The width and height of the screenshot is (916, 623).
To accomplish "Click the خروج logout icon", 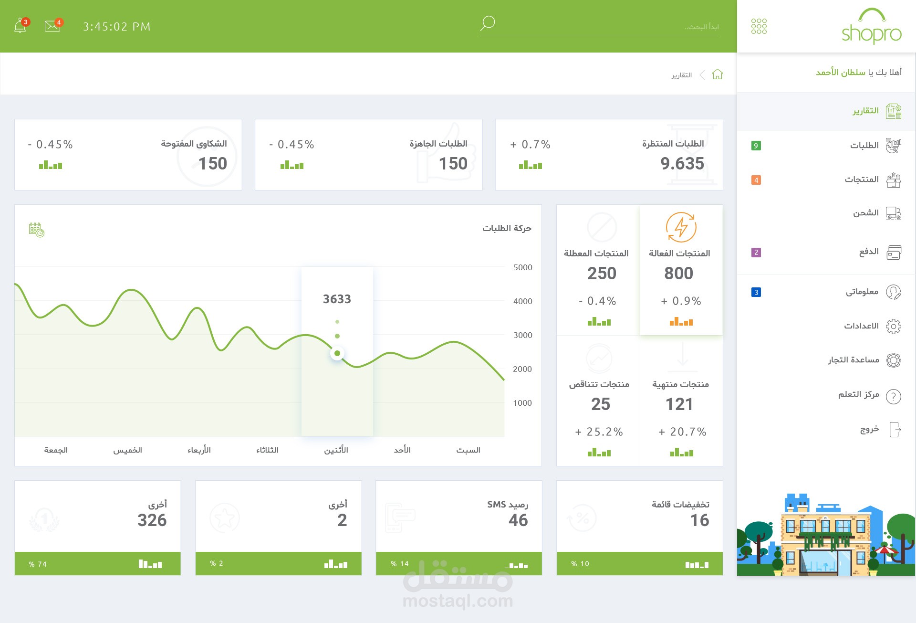I will pyautogui.click(x=895, y=430).
